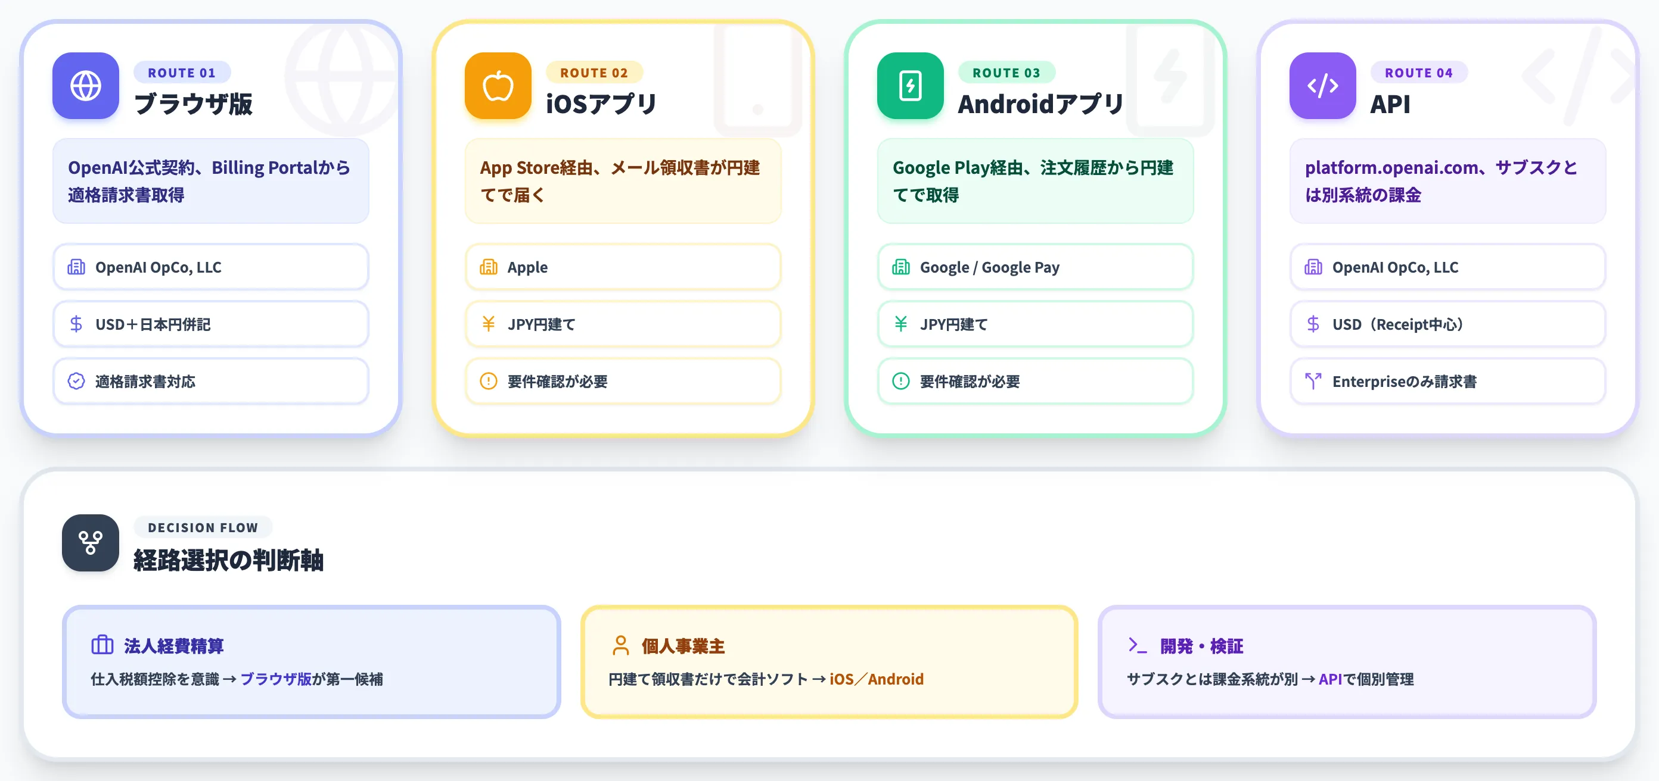Viewport: 1659px width, 781px height.
Task: Click the JPY円建て row in iOSアプリ card
Action: point(623,324)
